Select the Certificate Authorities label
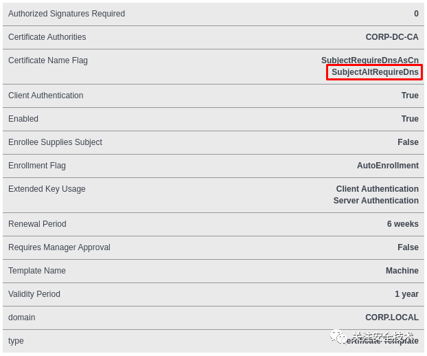The width and height of the screenshot is (427, 356). (x=47, y=37)
